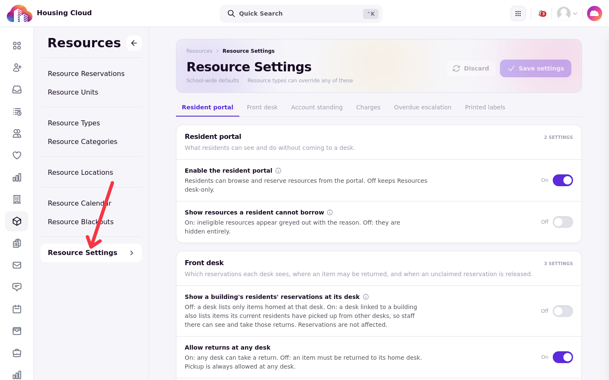Click the Resources breadcrumb link

pos(199,51)
